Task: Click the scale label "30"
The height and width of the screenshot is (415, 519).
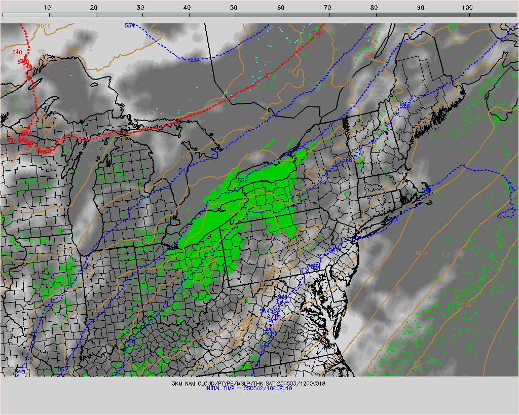Action: coord(140,7)
